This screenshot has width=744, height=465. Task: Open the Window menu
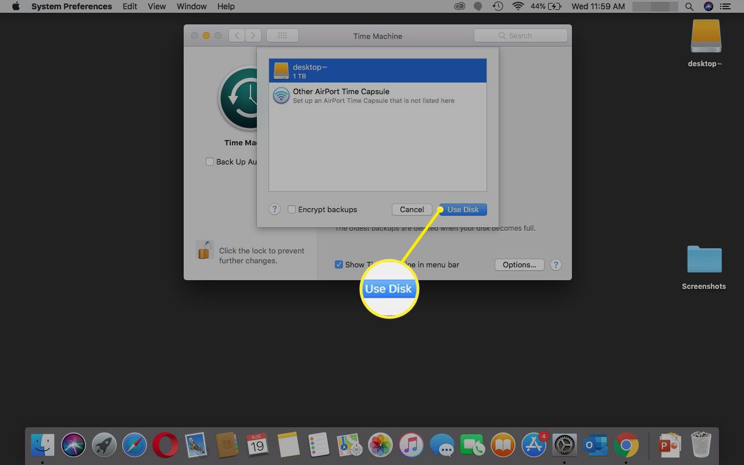pyautogui.click(x=191, y=6)
